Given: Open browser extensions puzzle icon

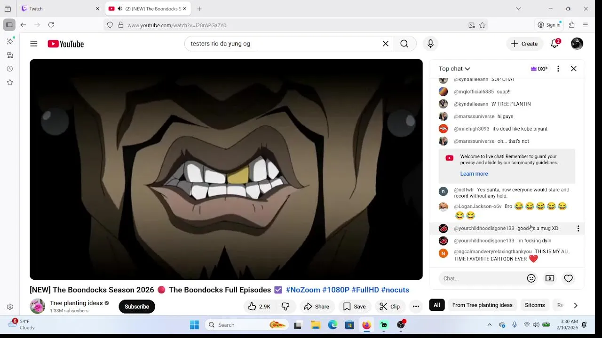Looking at the screenshot, I should tap(572, 25).
